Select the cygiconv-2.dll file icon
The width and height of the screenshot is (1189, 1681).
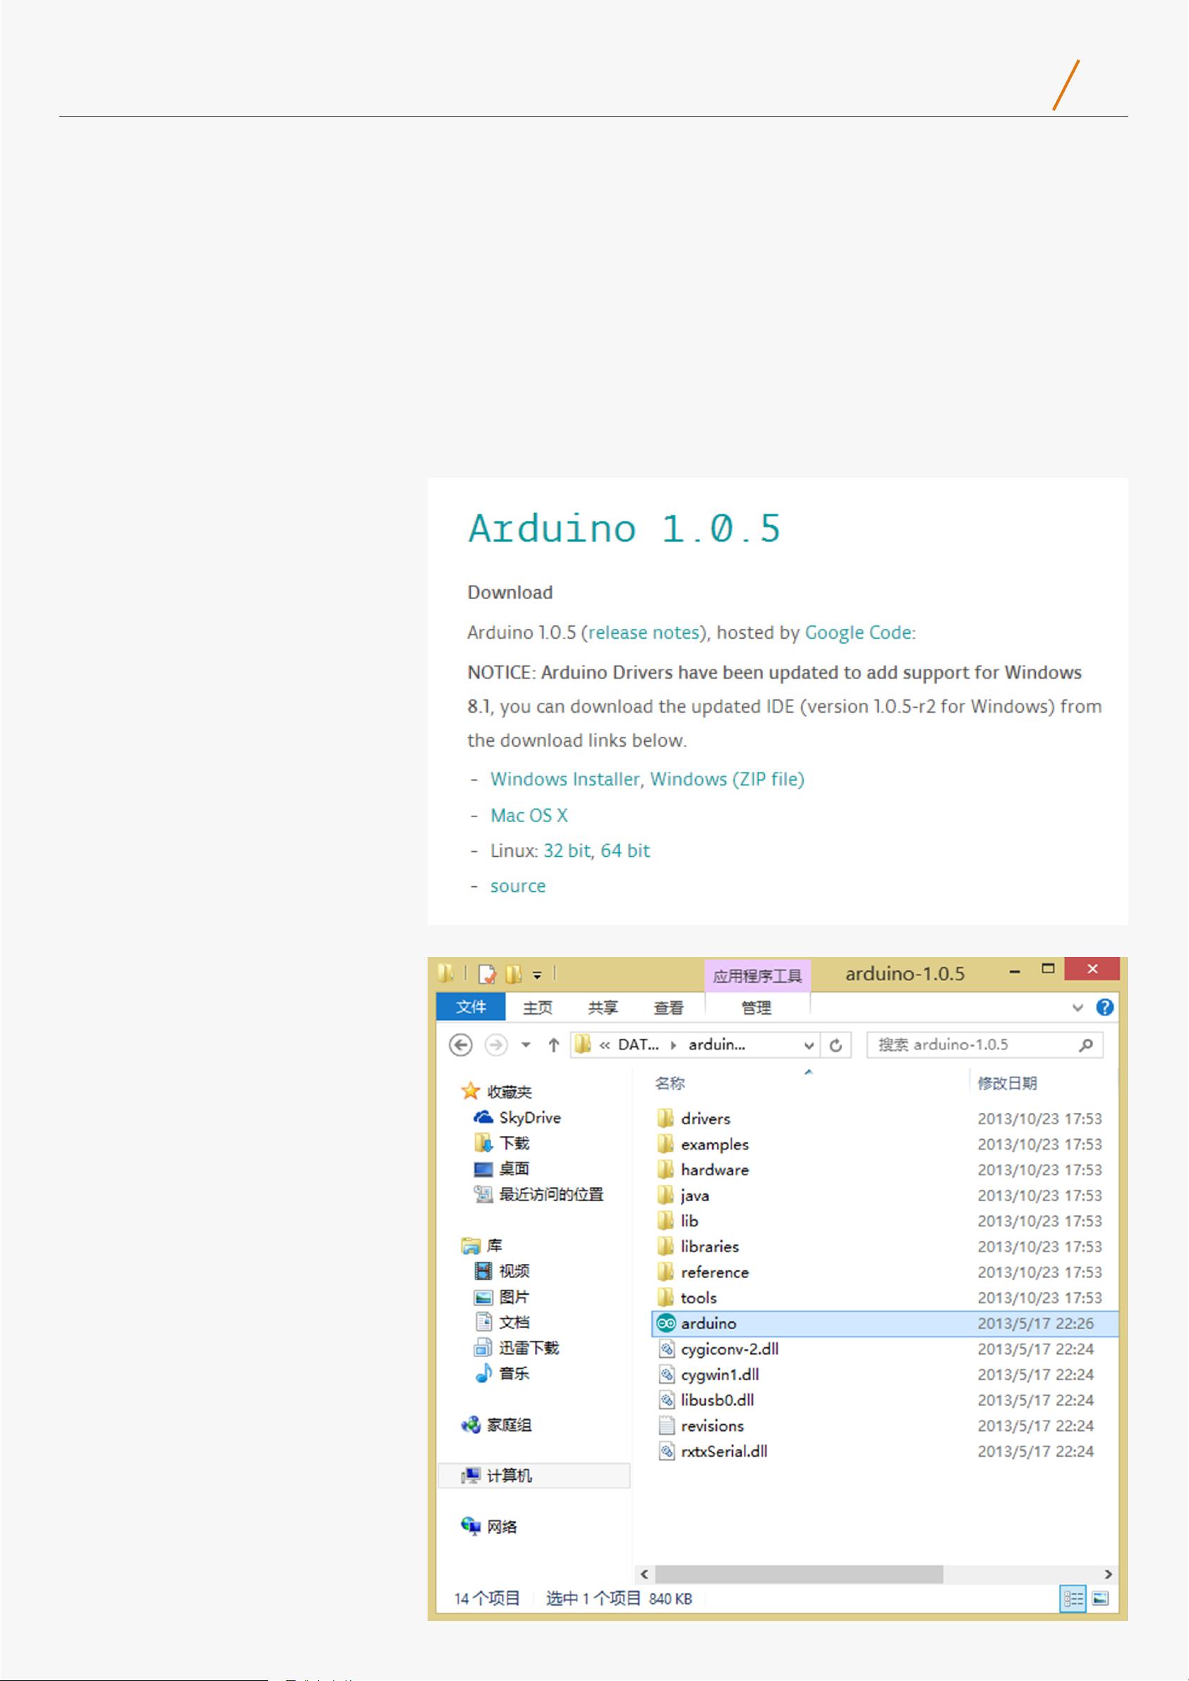[665, 1349]
